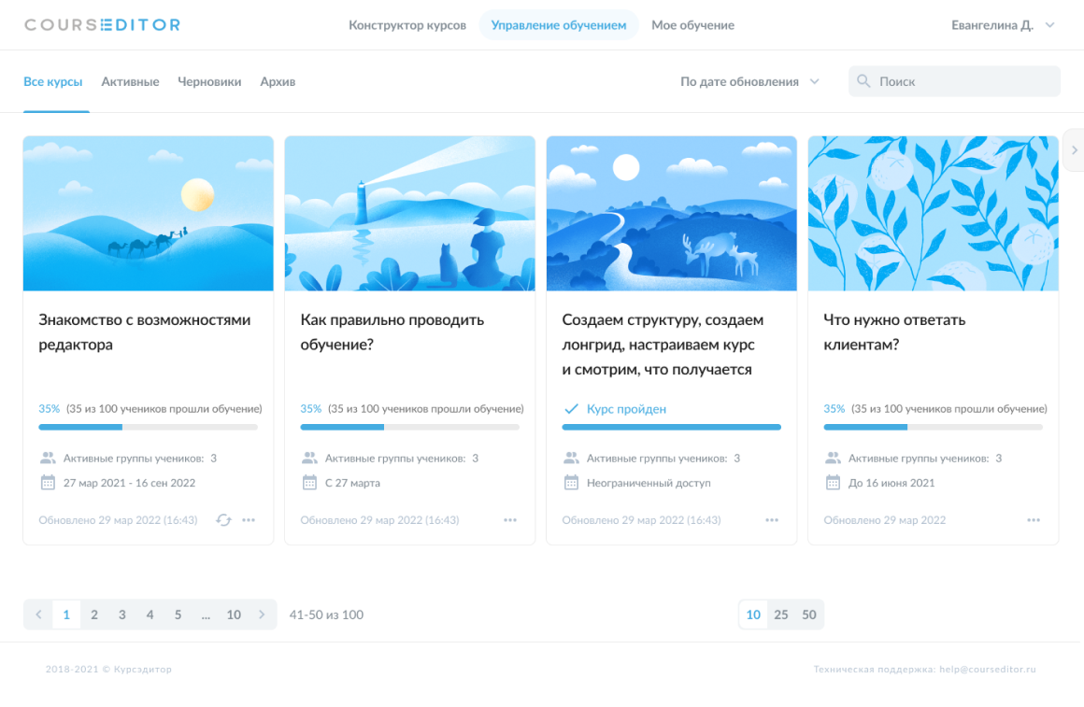
Task: Click the magnifier icon in the search bar
Action: (x=863, y=81)
